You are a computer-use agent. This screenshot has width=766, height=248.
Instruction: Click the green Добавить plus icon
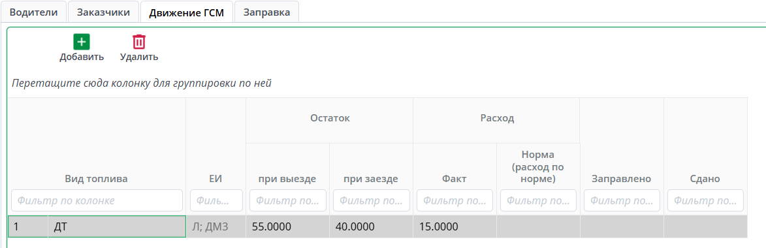[82, 42]
